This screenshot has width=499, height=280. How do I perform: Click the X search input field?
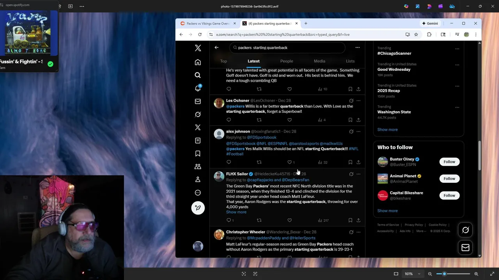tap(287, 47)
